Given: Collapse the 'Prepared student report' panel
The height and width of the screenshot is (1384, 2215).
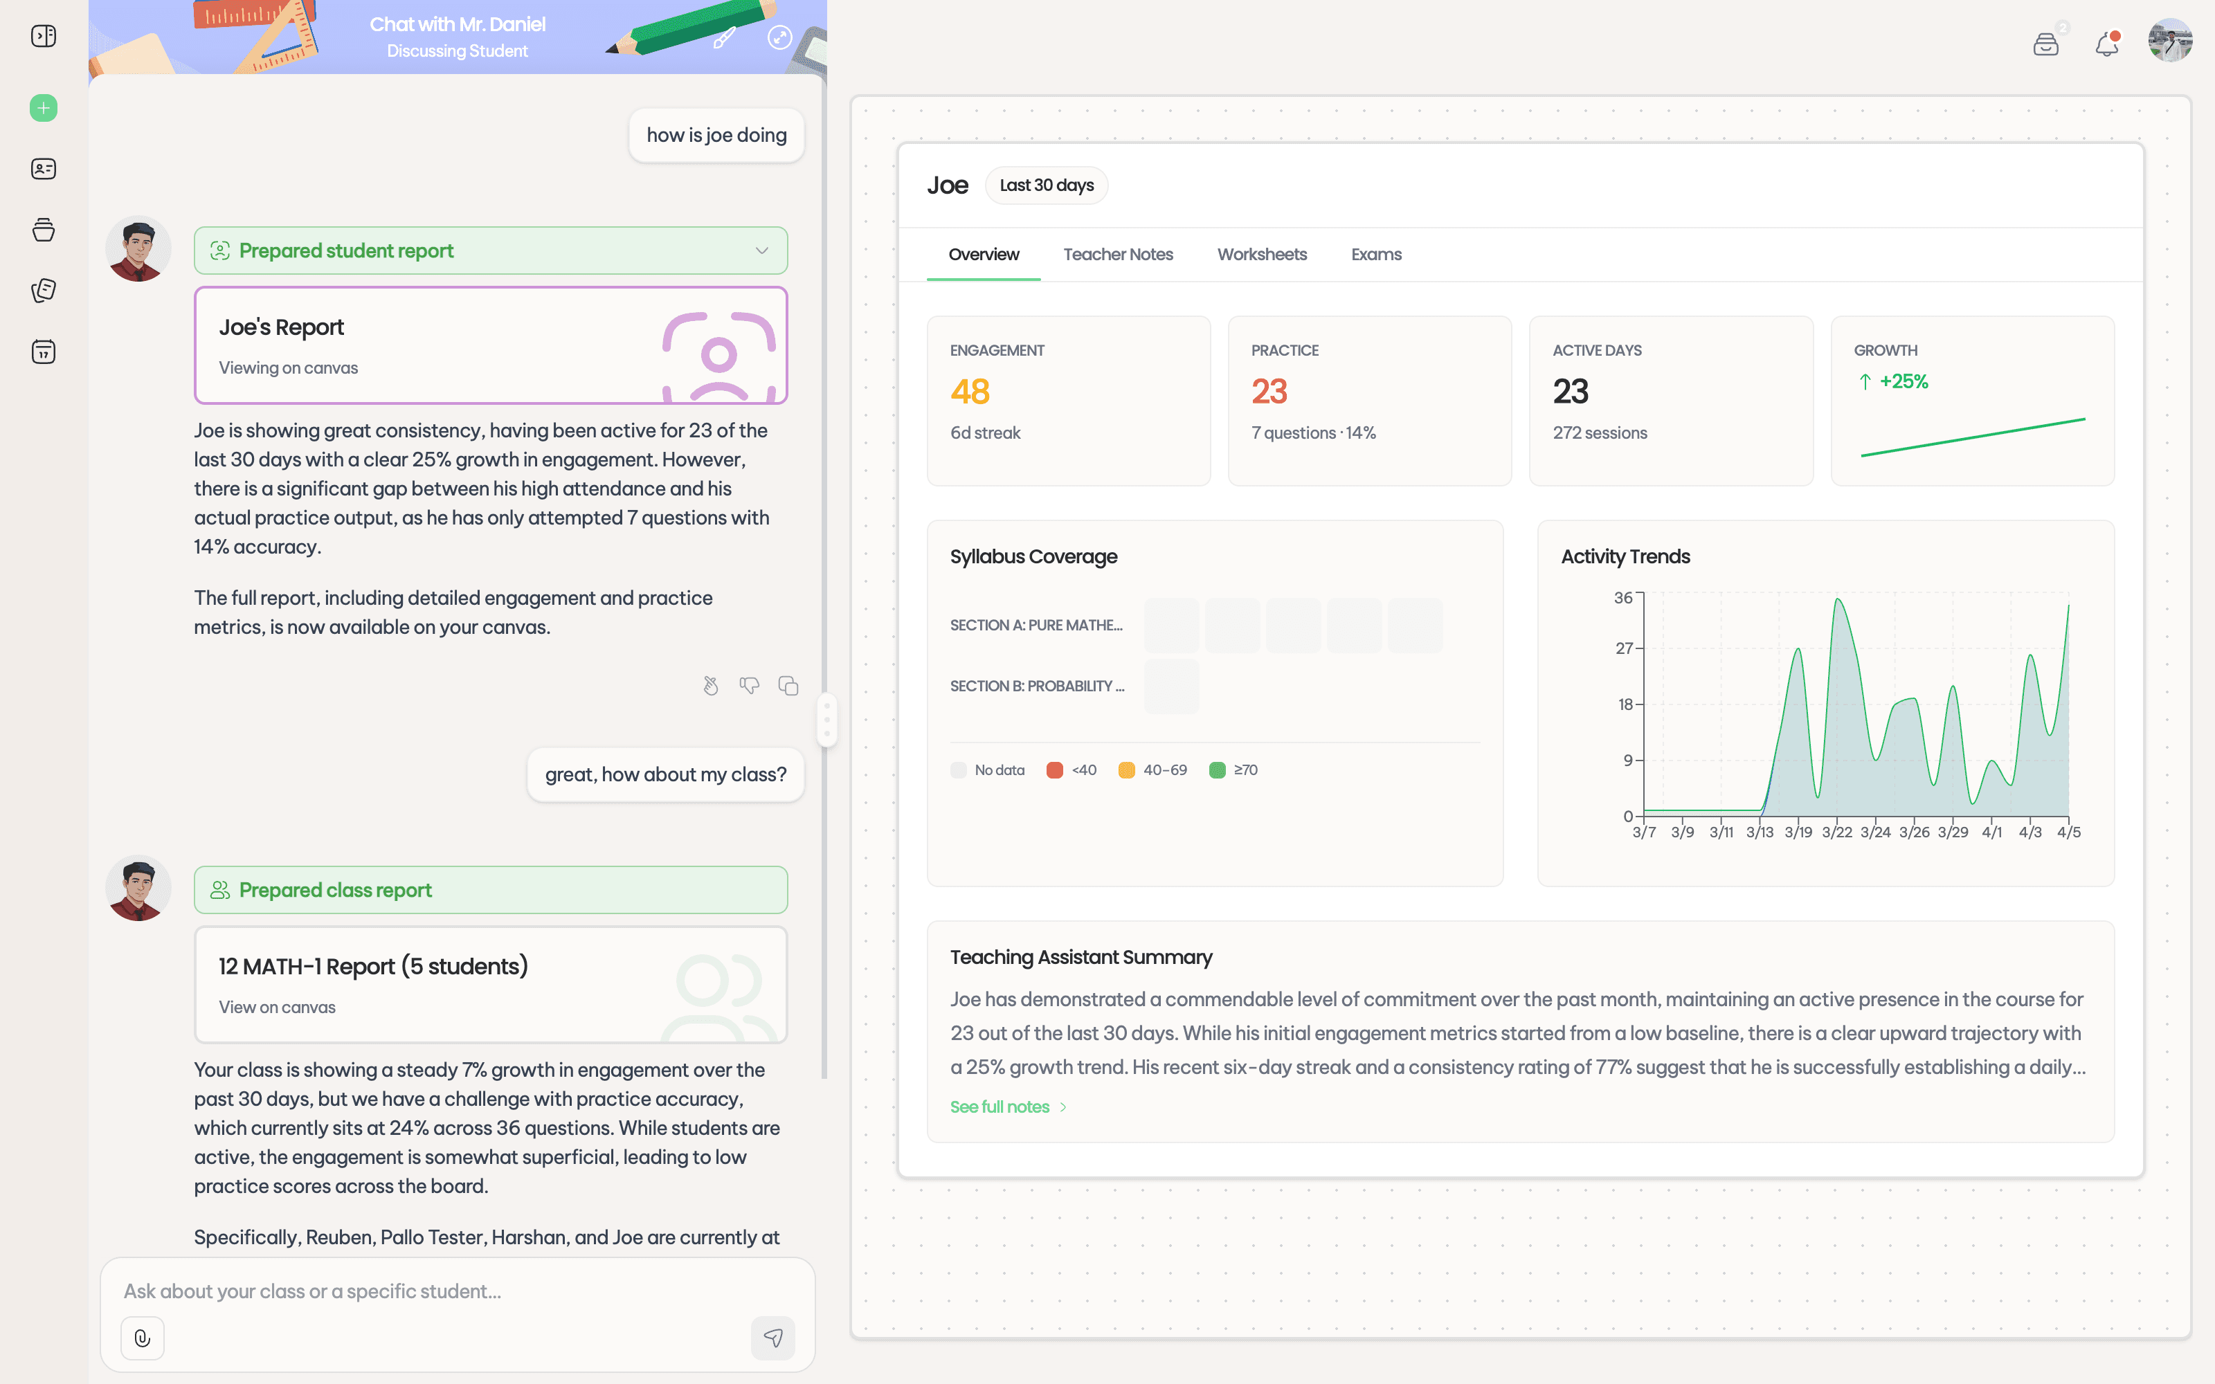Looking at the screenshot, I should [x=760, y=250].
